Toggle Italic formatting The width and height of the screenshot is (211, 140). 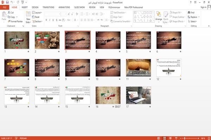(50, 20)
